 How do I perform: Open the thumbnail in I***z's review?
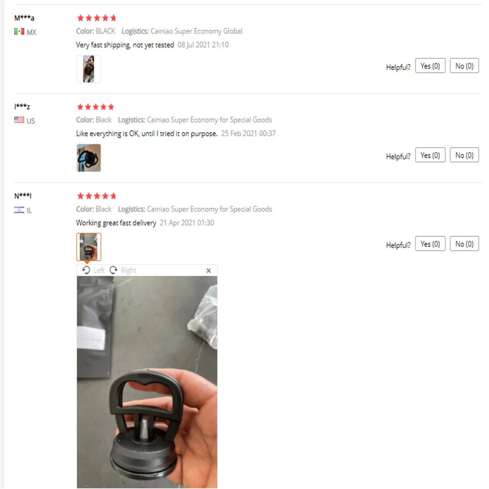pyautogui.click(x=89, y=158)
